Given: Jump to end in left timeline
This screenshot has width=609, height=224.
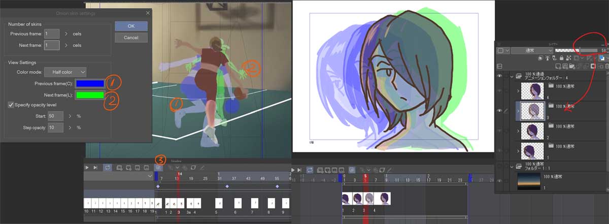Looking at the screenshot, I should pos(95,168).
